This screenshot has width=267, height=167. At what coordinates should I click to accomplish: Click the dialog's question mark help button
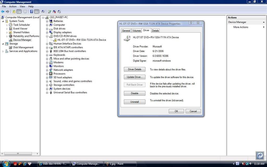click(191, 23)
